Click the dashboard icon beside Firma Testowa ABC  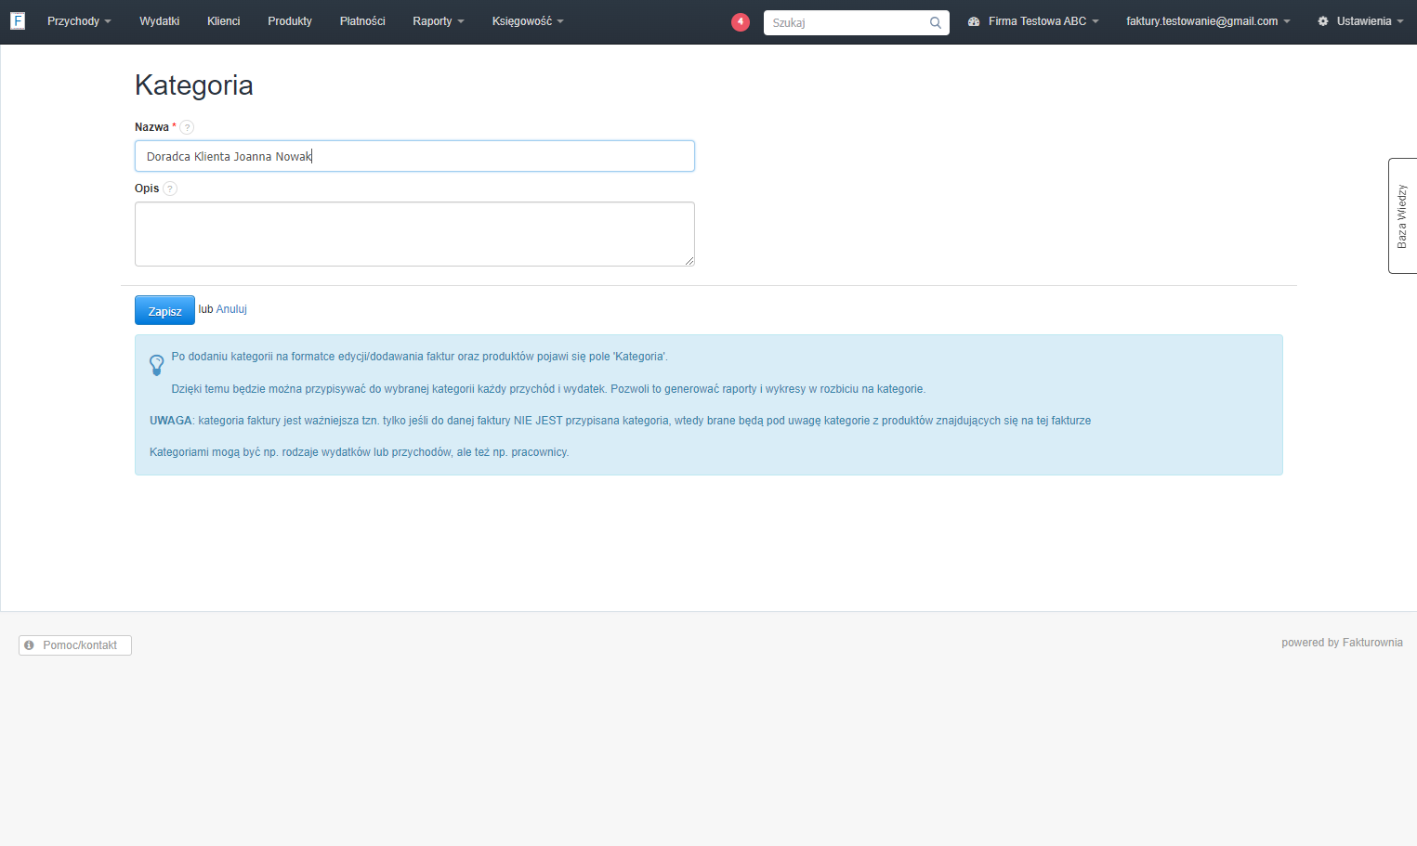[974, 21]
